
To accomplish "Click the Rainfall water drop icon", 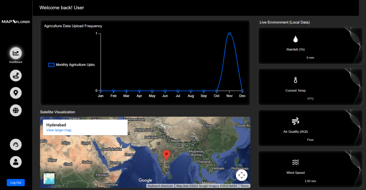I will tap(296, 39).
